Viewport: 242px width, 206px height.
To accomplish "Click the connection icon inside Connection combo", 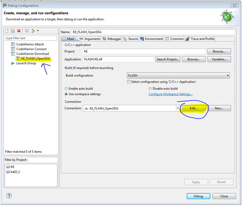I will [x=86, y=108].
